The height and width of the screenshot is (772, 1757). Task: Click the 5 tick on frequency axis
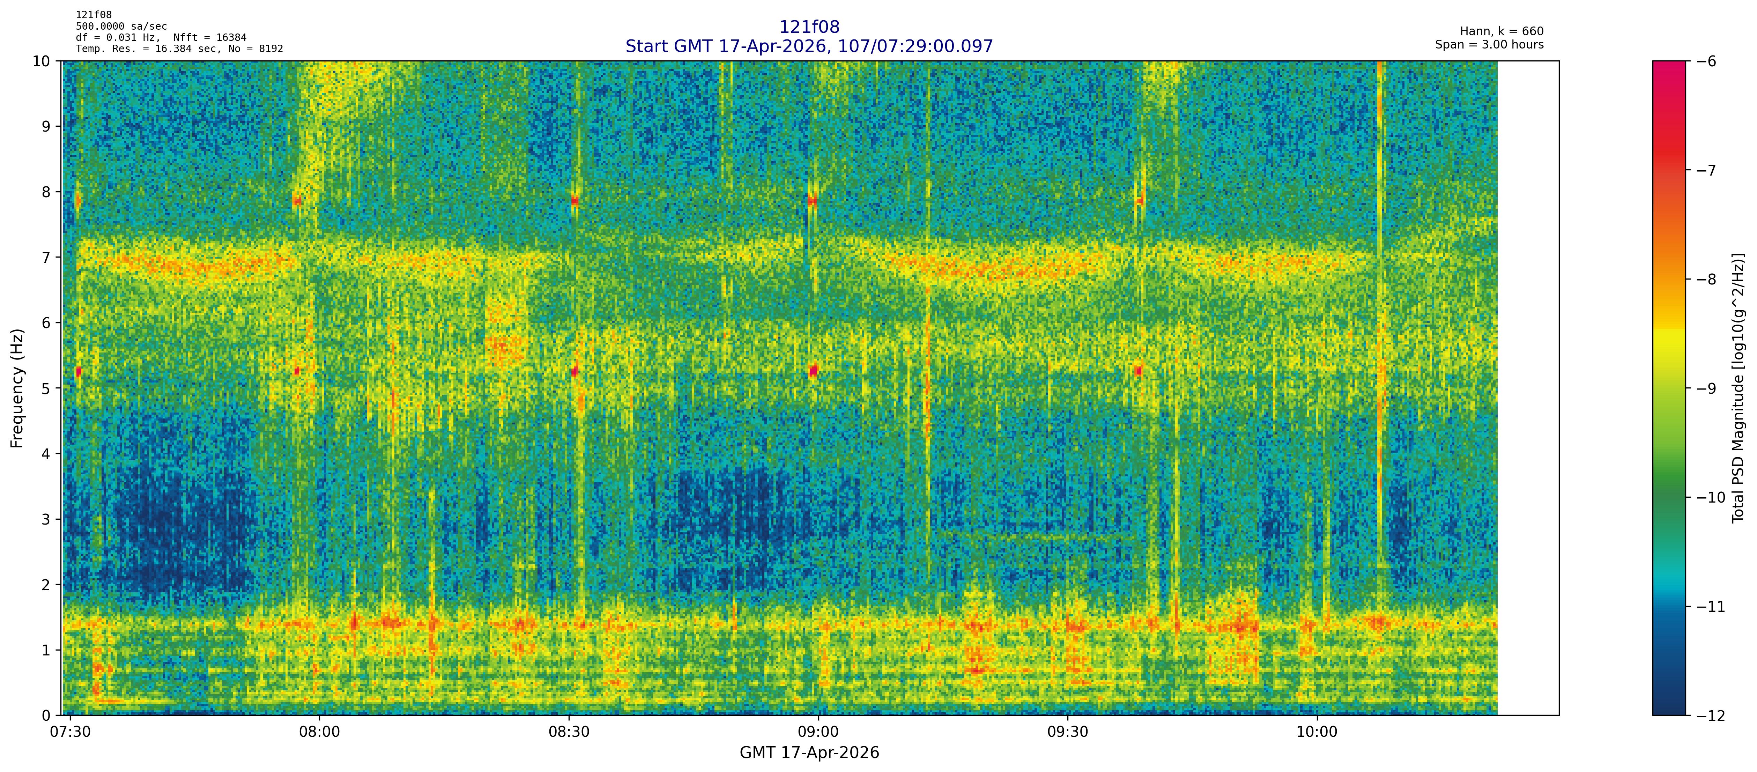click(x=46, y=389)
